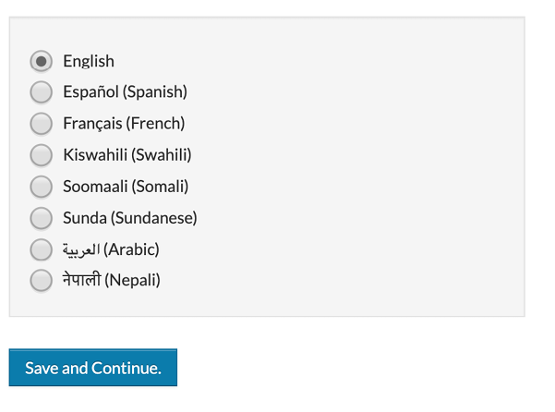The width and height of the screenshot is (555, 412).
Task: Click the "(Nepali)" parenthetical text
Action: click(x=133, y=281)
